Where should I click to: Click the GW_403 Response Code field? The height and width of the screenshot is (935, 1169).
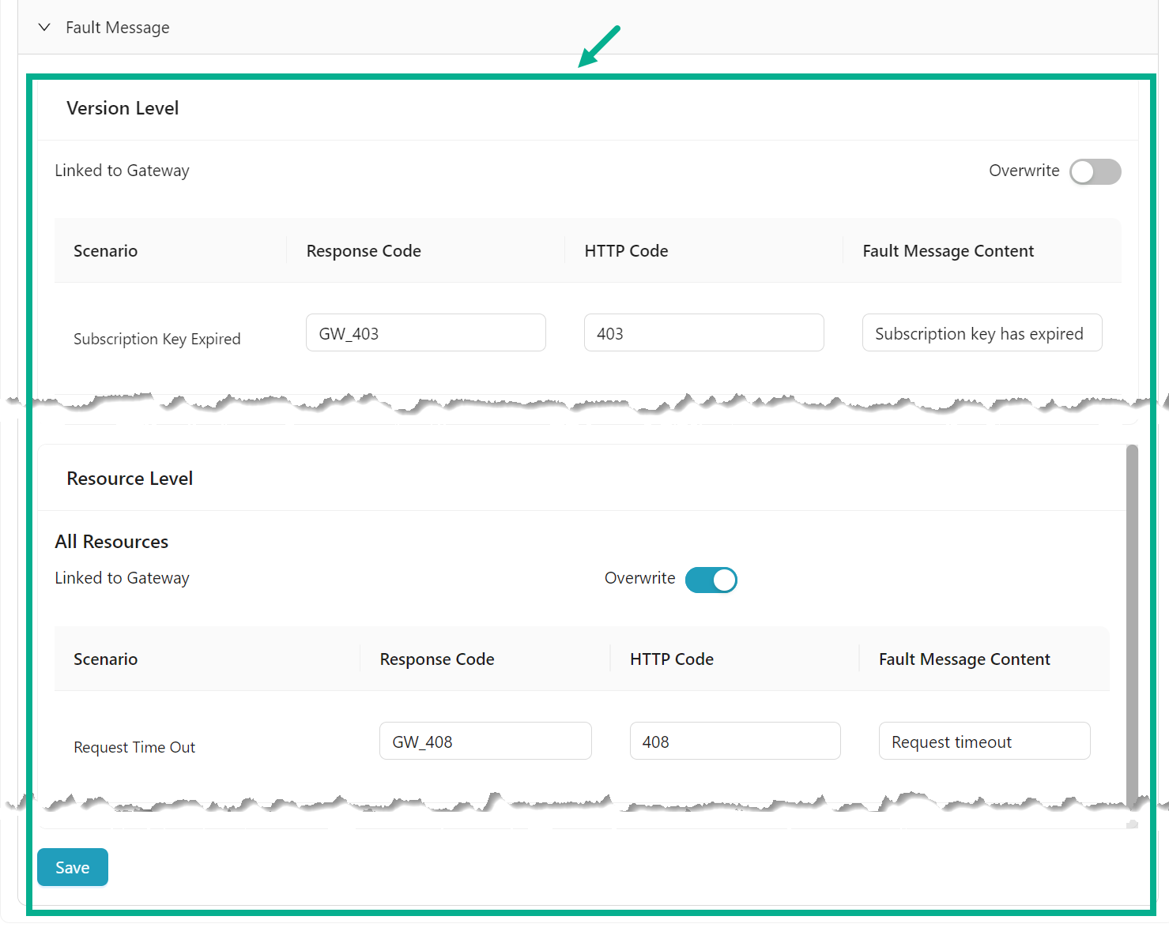425,333
